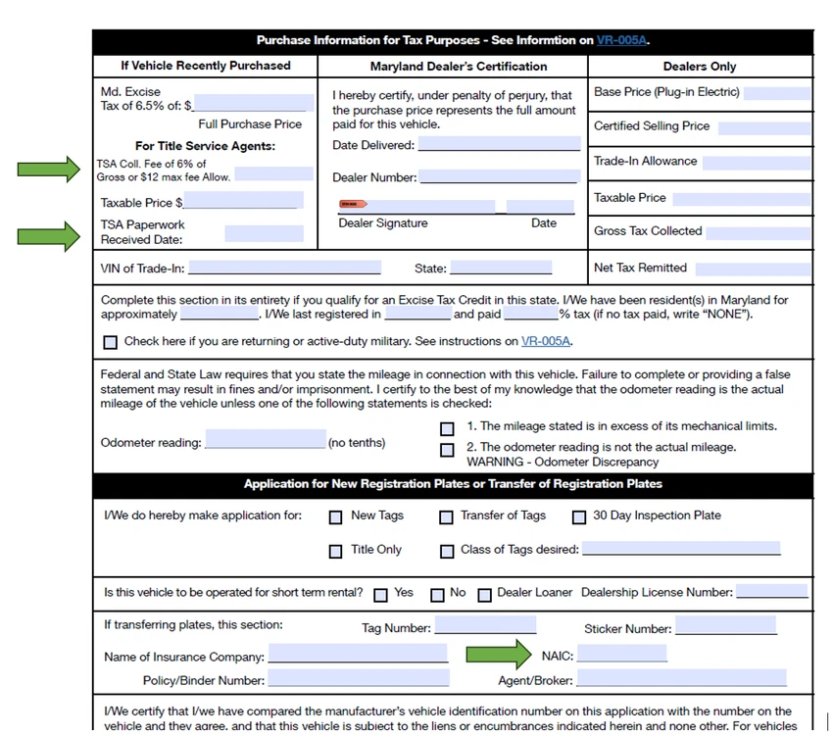This screenshot has width=833, height=735.
Task: Click the last registered in field
Action: click(418, 313)
